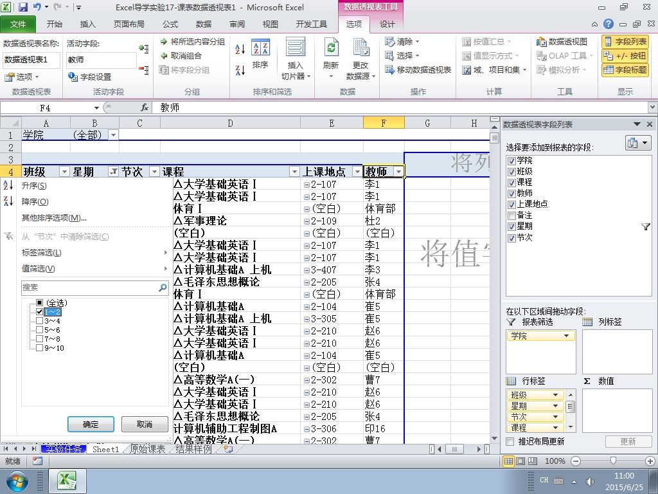Click 将所选内容分组 icon
Viewport: 658px width, 494px height.
click(x=164, y=42)
